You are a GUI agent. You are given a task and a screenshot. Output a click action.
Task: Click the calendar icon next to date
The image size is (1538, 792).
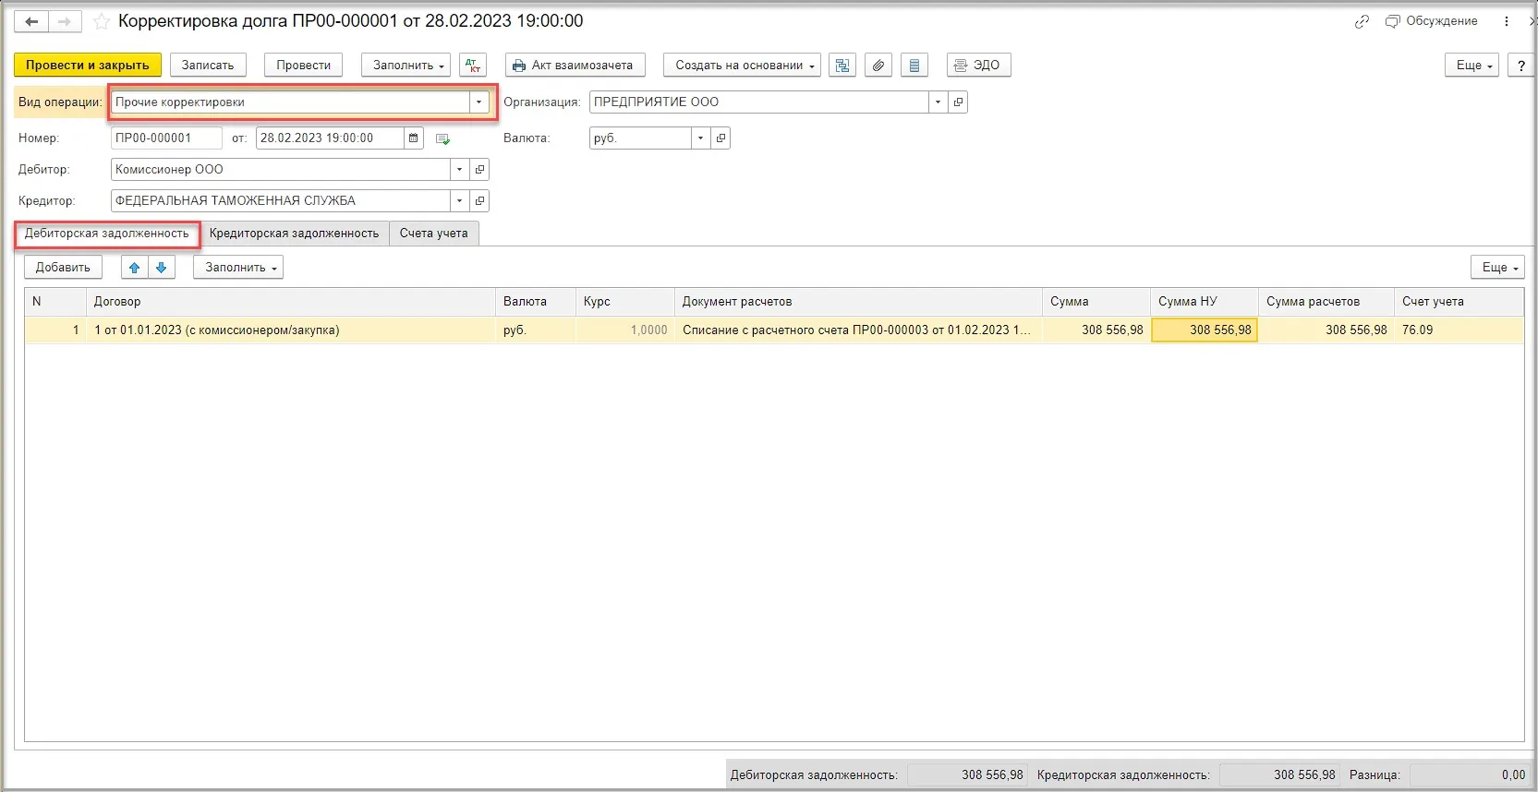click(x=414, y=138)
